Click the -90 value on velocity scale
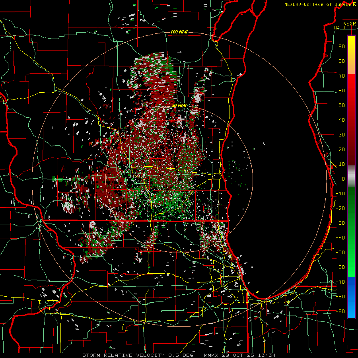This screenshot has height=358, width=358. click(x=340, y=311)
